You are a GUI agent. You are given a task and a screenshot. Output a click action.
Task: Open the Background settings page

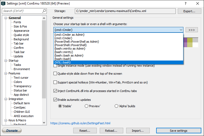coord(21,39)
